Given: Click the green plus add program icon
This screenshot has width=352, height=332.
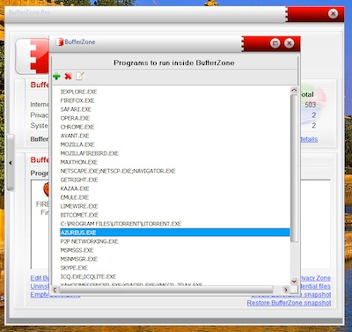Looking at the screenshot, I should click(56, 76).
